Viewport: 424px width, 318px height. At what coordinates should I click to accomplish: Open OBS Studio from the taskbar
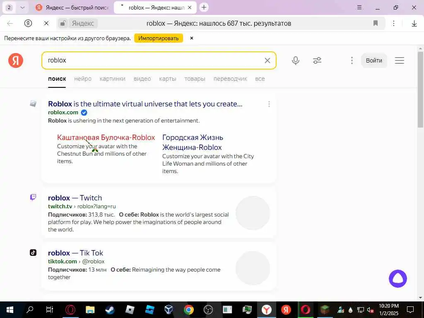click(208, 310)
